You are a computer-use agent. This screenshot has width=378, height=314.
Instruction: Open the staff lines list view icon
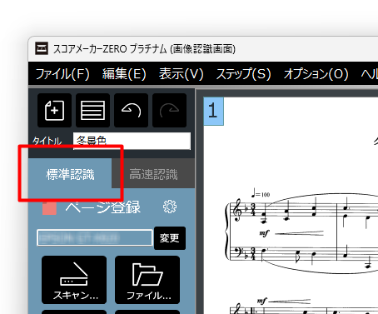[x=92, y=111]
